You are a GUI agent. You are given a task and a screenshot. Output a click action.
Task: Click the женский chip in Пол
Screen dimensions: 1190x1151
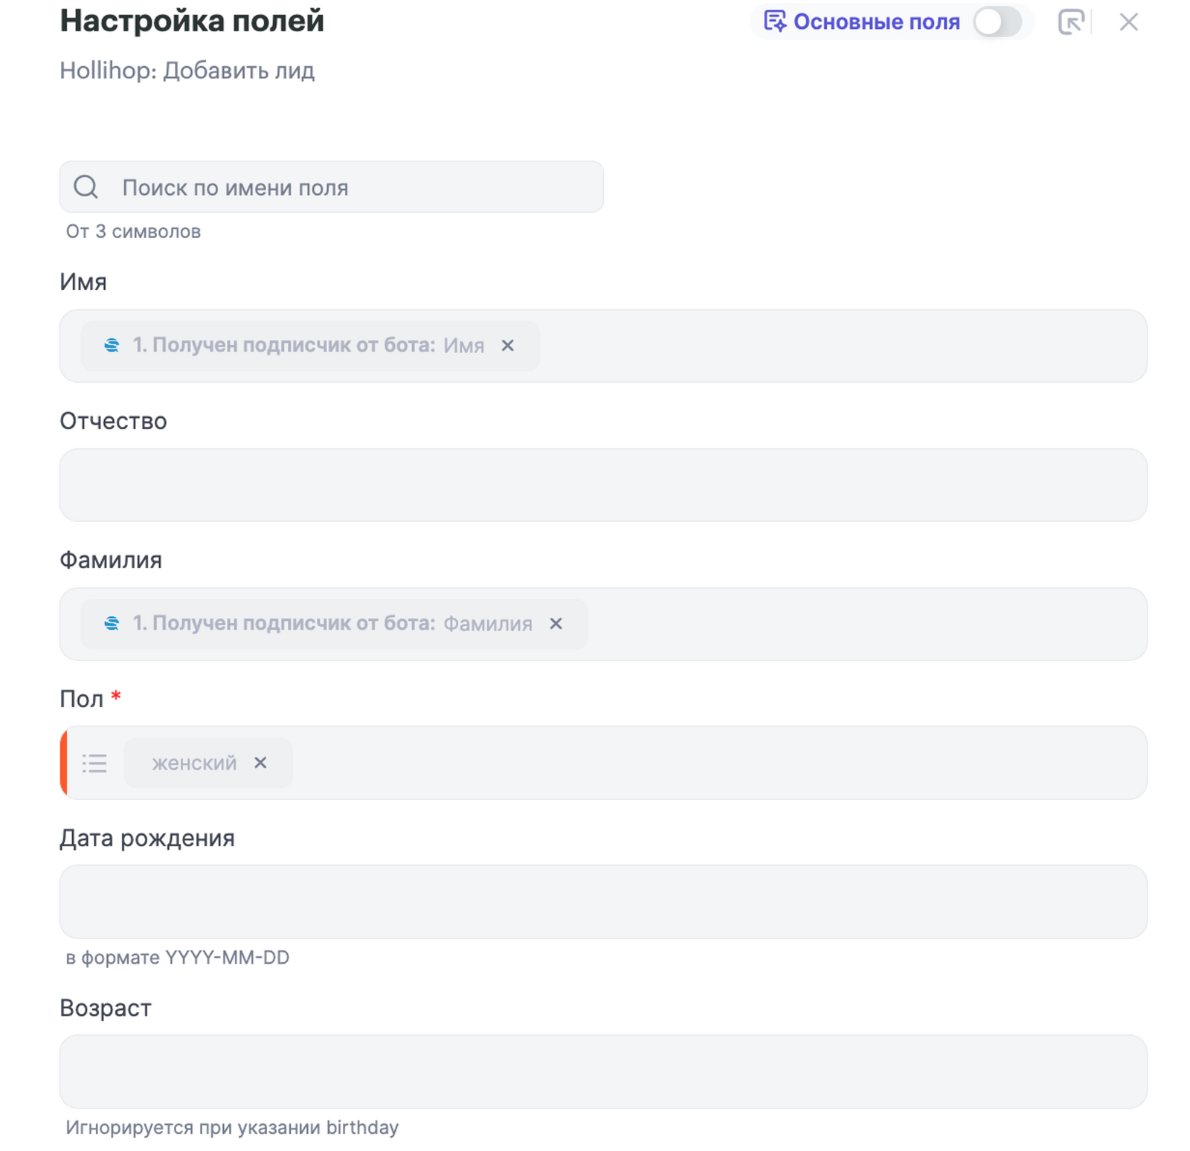tap(194, 763)
